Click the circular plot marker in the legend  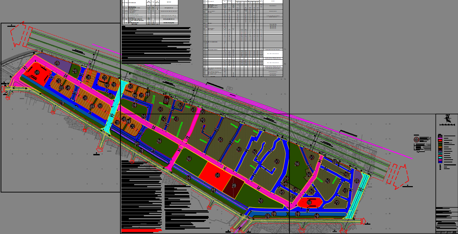417,140
